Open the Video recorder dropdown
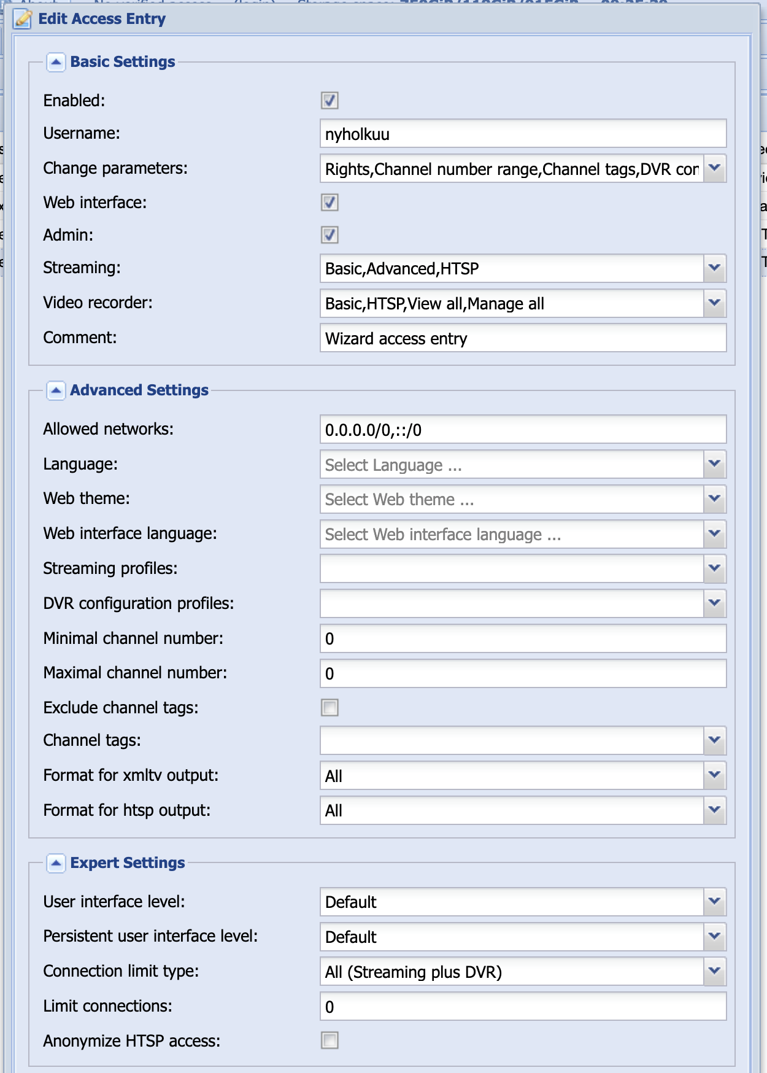Image resolution: width=767 pixels, height=1073 pixels. (x=714, y=303)
